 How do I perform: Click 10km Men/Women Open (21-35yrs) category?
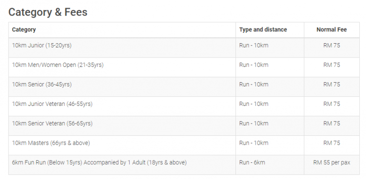[58, 65]
